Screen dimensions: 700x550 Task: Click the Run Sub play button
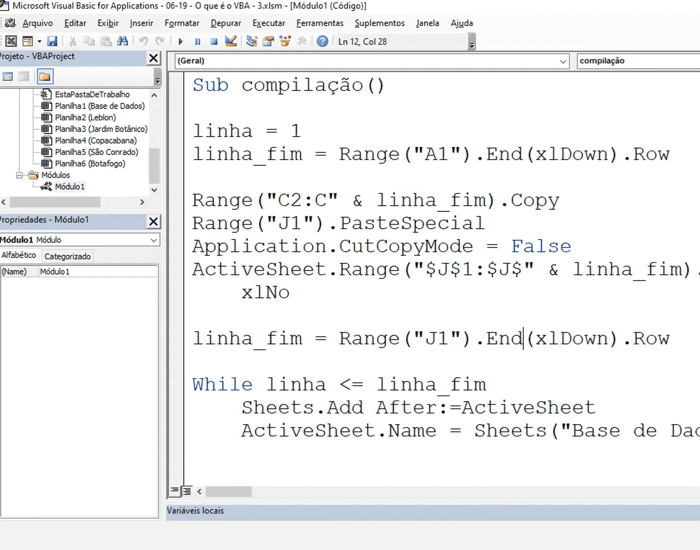[x=181, y=41]
